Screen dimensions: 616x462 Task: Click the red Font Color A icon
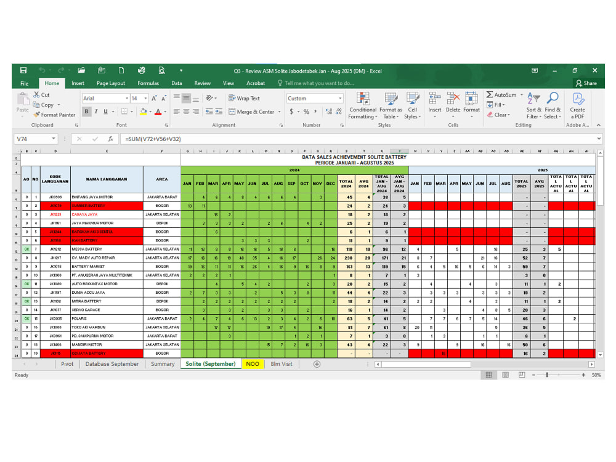click(158, 111)
